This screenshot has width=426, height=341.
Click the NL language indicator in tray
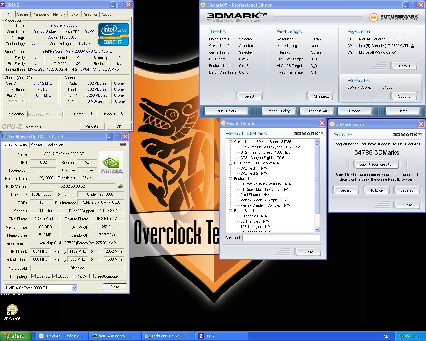click(x=386, y=336)
